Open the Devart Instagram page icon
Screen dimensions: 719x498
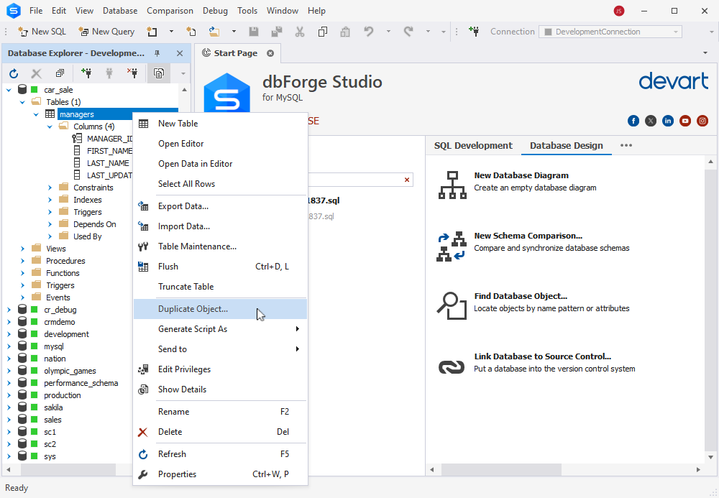pyautogui.click(x=702, y=121)
